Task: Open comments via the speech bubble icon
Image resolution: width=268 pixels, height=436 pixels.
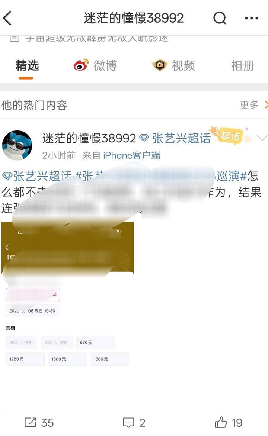Action: point(128,423)
